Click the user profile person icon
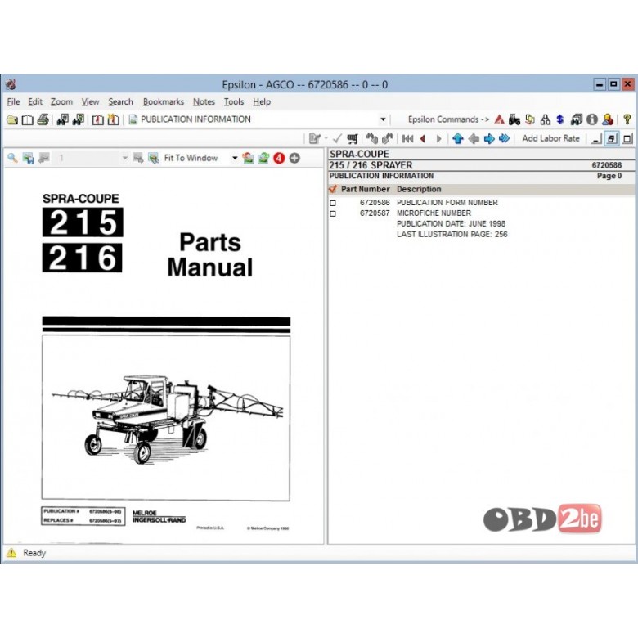The height and width of the screenshot is (638, 638). click(x=608, y=119)
